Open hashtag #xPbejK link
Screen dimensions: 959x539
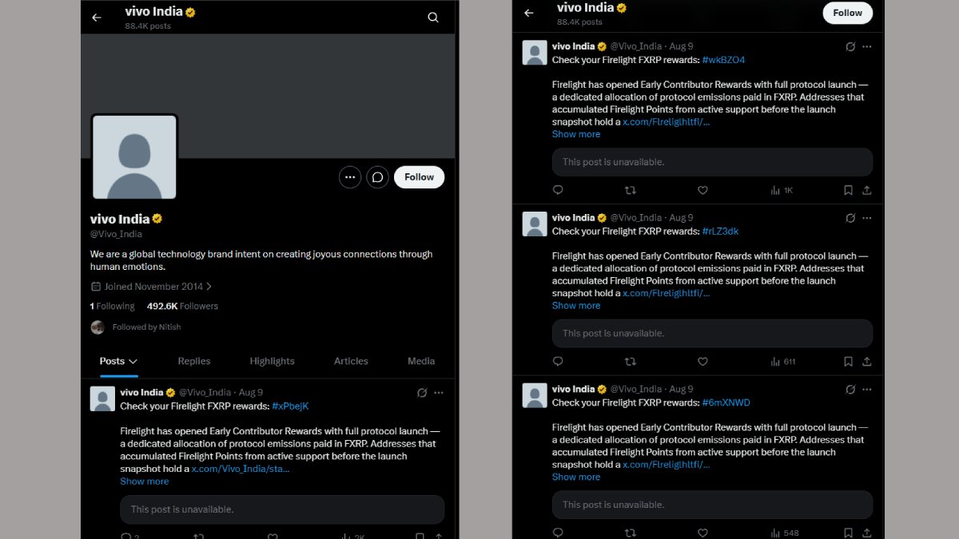click(x=290, y=406)
